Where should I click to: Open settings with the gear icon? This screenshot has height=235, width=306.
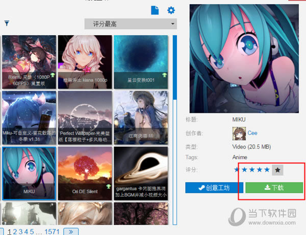pos(171,10)
